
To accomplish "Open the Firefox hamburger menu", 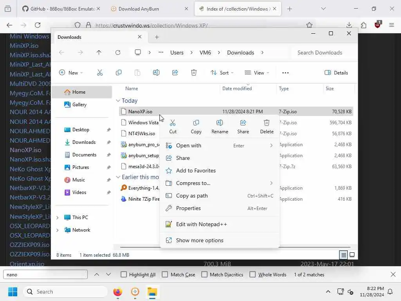I will pos(392,25).
